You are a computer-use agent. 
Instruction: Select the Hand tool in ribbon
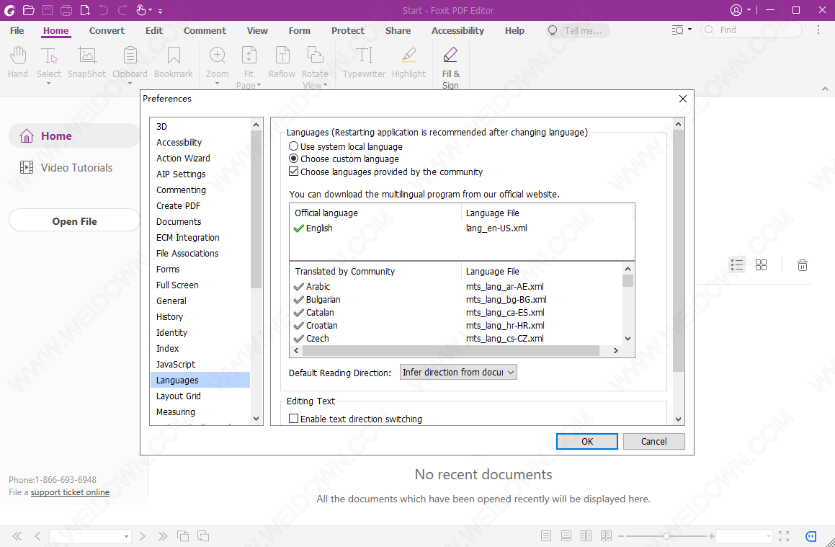(17, 62)
